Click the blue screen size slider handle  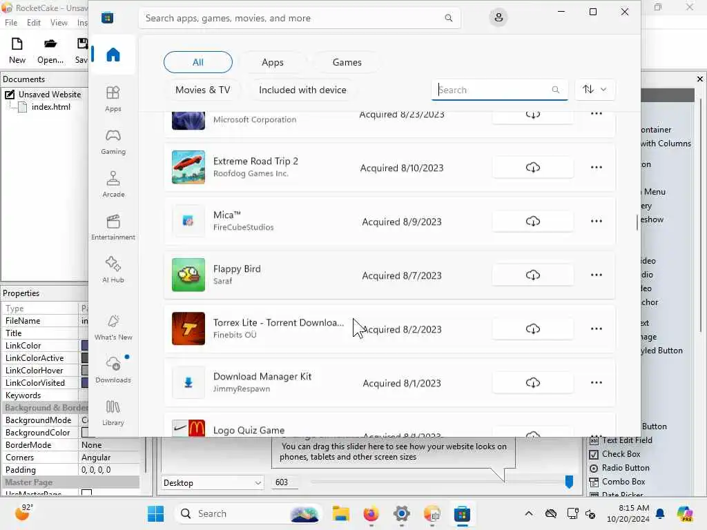569,482
